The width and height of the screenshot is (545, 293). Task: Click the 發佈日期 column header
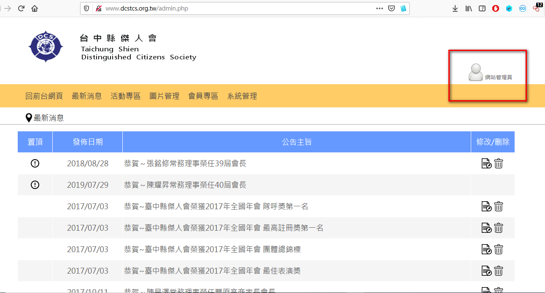(x=88, y=142)
